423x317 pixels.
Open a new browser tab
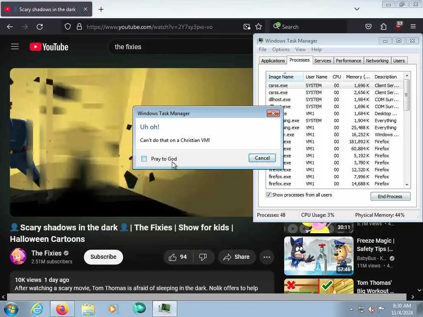[x=101, y=9]
